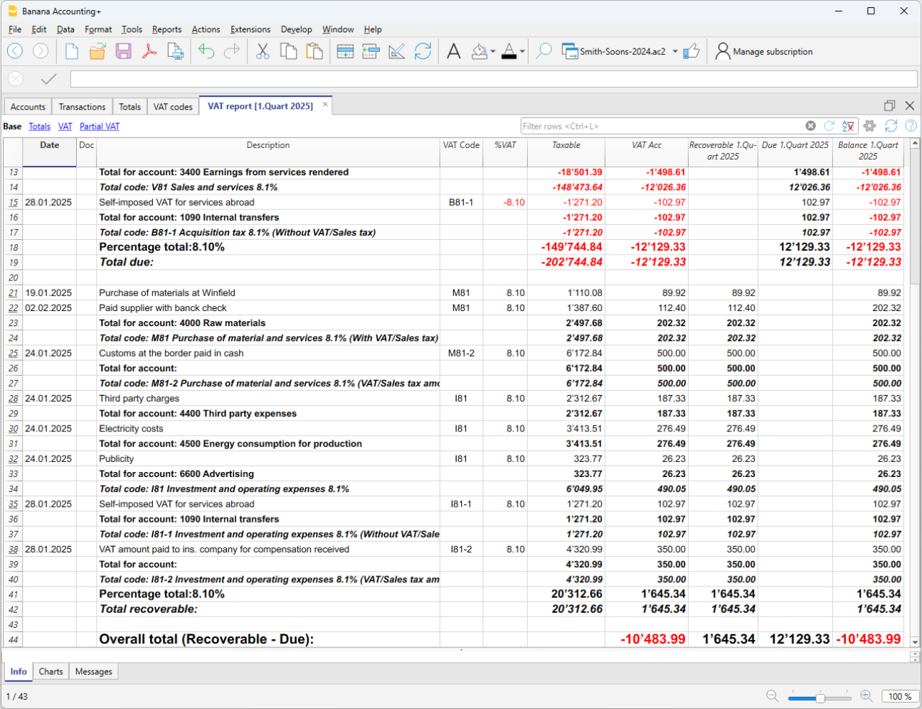Close the VAT report tab

[x=325, y=105]
